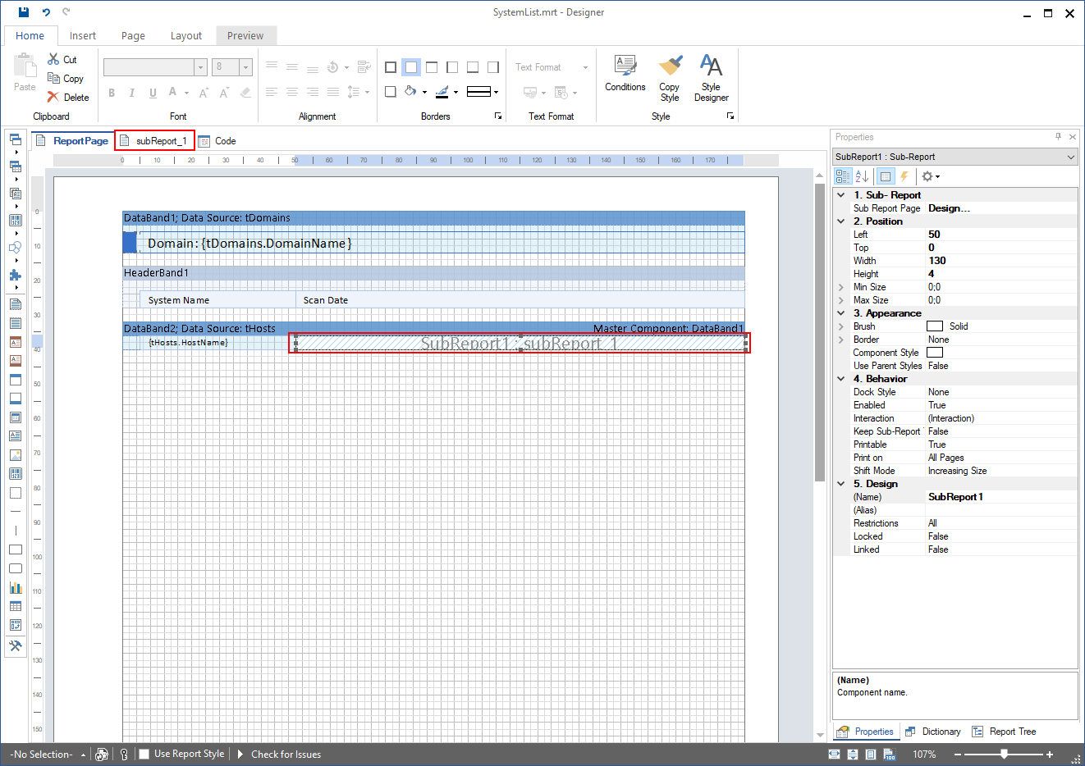Click the All Borders icon
The height and width of the screenshot is (766, 1085).
pos(391,67)
